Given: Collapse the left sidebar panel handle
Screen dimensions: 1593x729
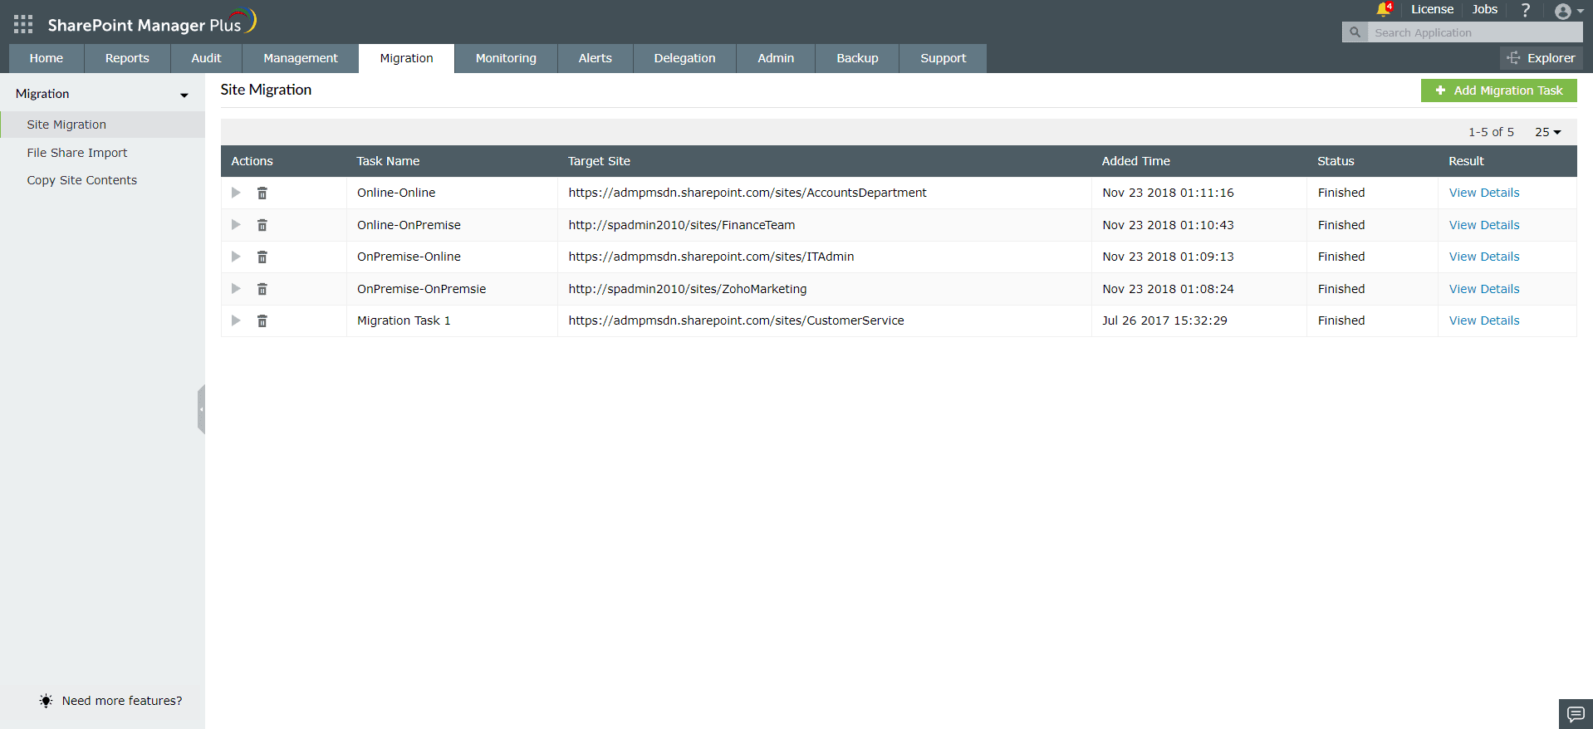Looking at the screenshot, I should click(x=201, y=409).
